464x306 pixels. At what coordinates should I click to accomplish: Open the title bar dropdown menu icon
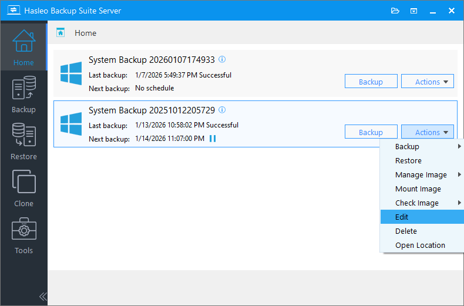413,11
